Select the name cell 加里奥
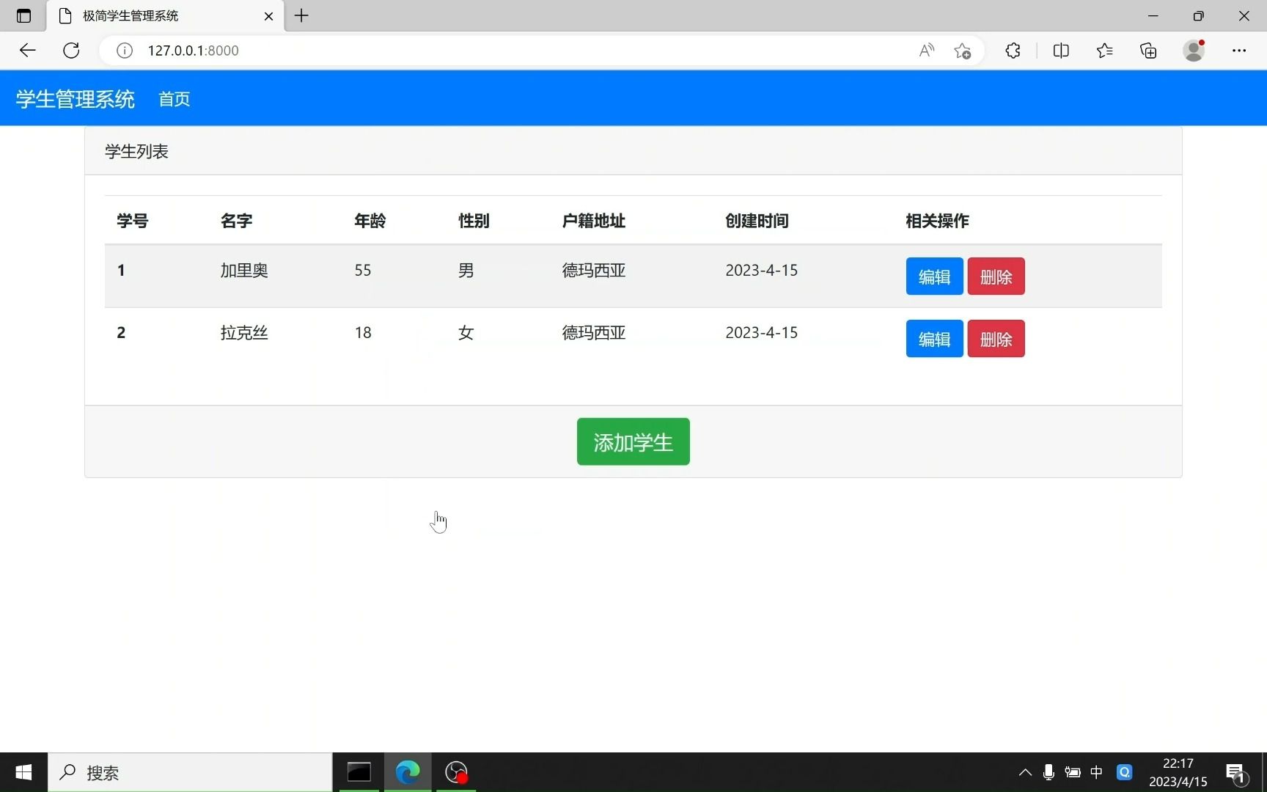 click(x=244, y=270)
